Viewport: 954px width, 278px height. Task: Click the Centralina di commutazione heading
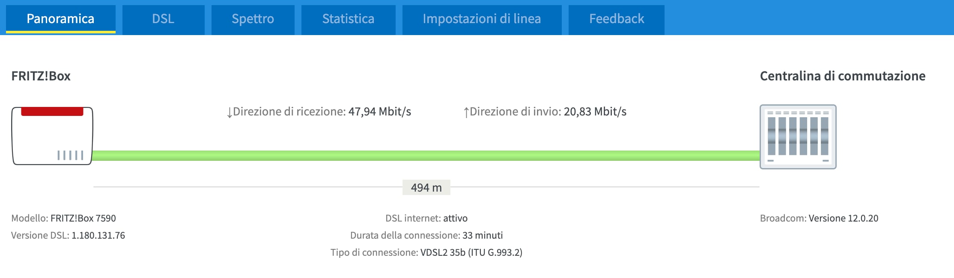tap(843, 76)
